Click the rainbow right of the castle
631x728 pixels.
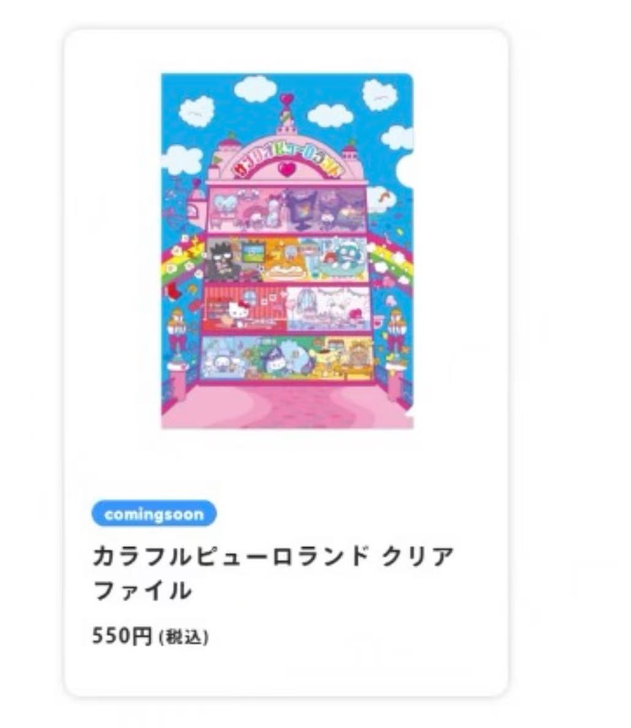pos(390,262)
